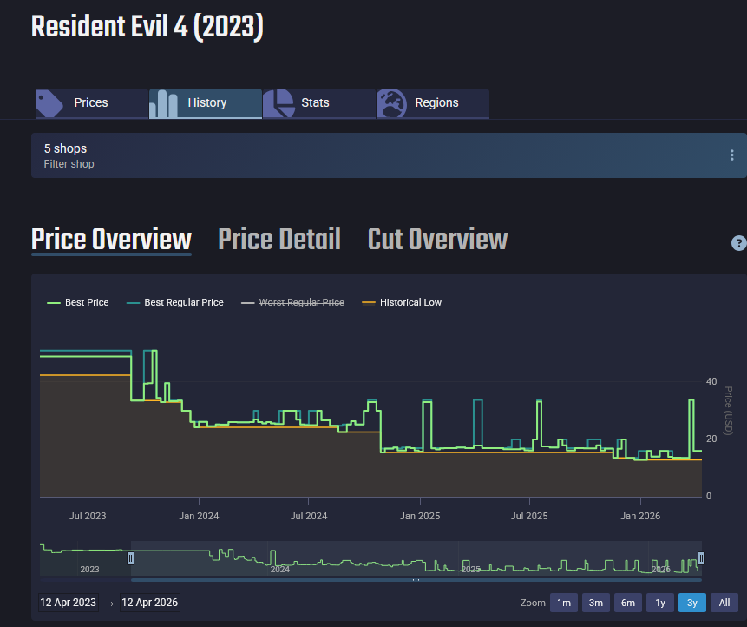Screen dimensions: 747x627
Task: Click the Jul 2025 x-axis label
Action: click(x=529, y=516)
